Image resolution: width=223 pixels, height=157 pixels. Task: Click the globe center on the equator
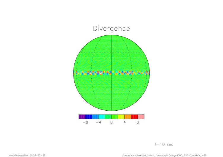click(x=111, y=73)
